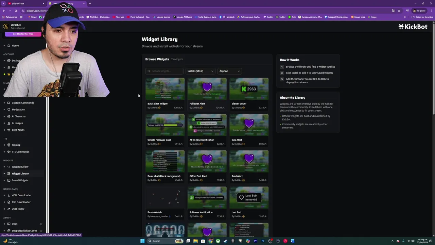Click the Get Started For Free button
Image resolution: width=435 pixels, height=245 pixels.
(23, 34)
